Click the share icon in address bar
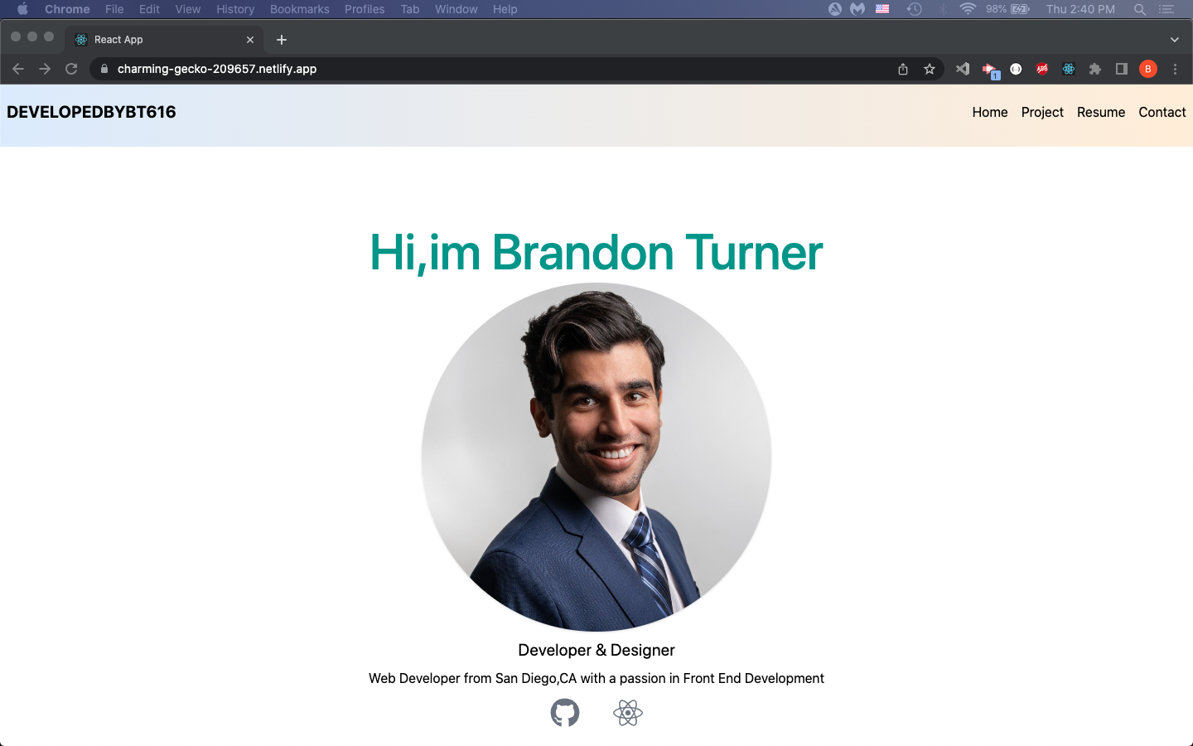Viewport: 1193px width, 746px height. click(902, 69)
